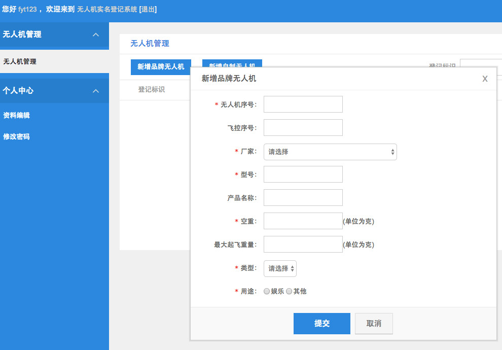Open 资料编辑 in the sidebar
The width and height of the screenshot is (502, 350).
pyautogui.click(x=17, y=115)
